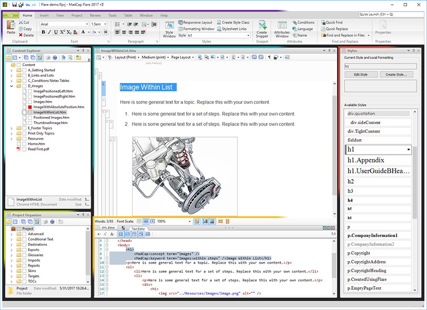Switch to the XML Editor tab
The height and width of the screenshot is (310, 427).
click(x=108, y=228)
